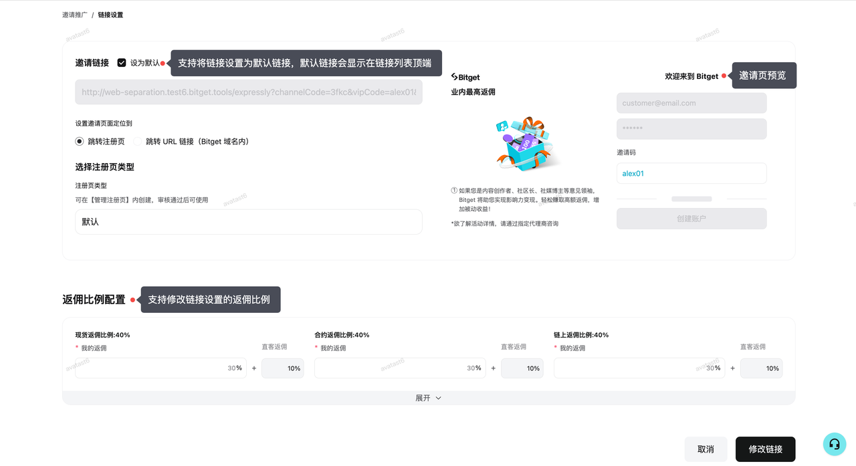Viewport: 856px width, 466px height.
Task: Click the 欢迎来到 Bitget text
Action: click(x=691, y=76)
